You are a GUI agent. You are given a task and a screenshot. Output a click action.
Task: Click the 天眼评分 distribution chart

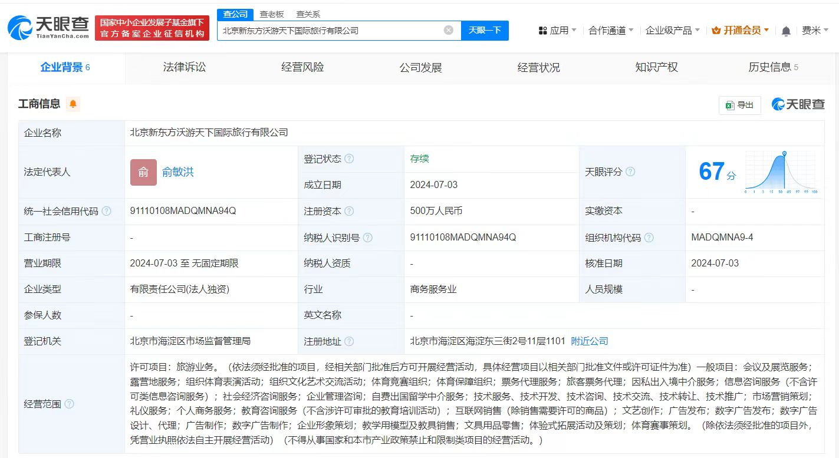click(781, 172)
